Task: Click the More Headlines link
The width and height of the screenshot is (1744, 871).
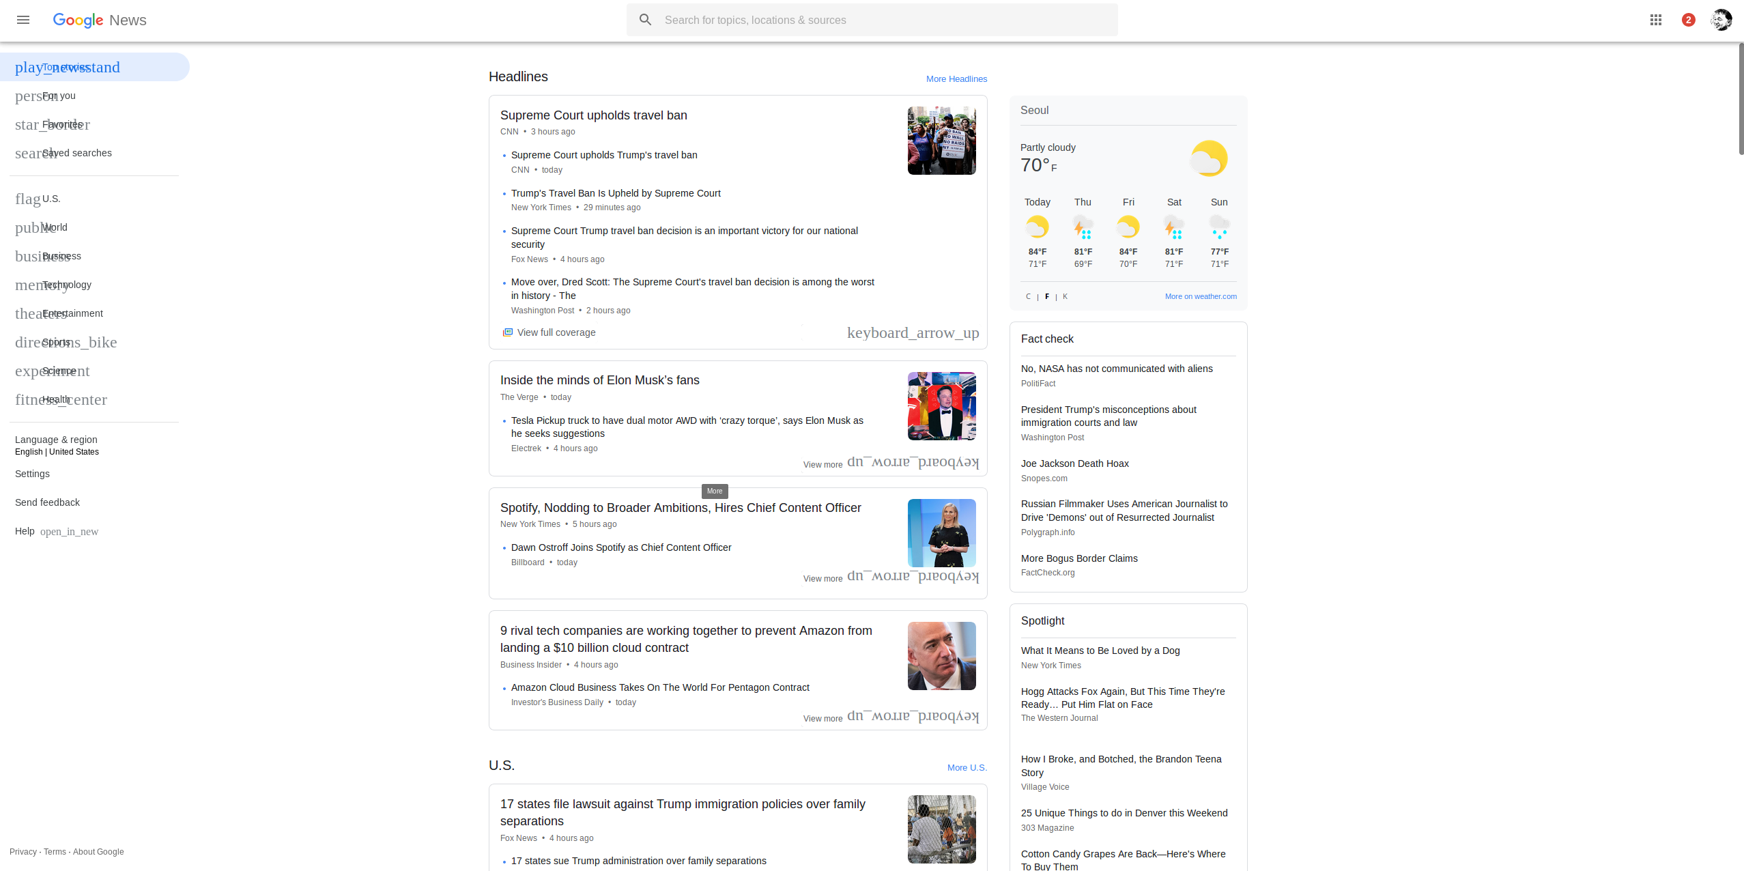Action: [x=956, y=79]
